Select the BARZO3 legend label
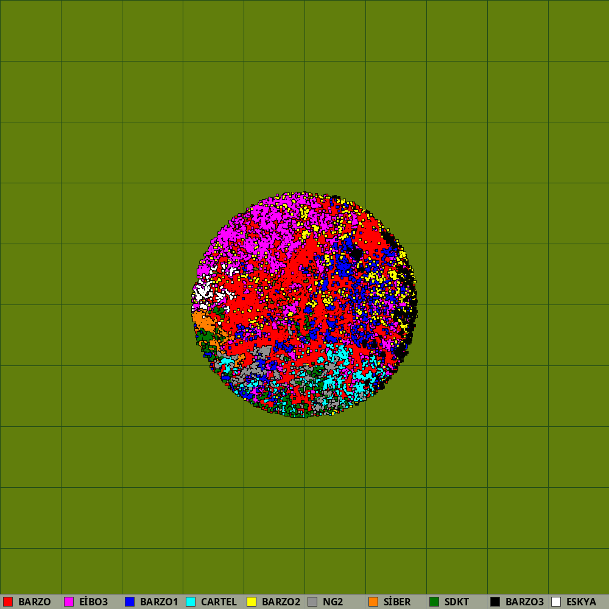609x609 pixels. [525, 602]
